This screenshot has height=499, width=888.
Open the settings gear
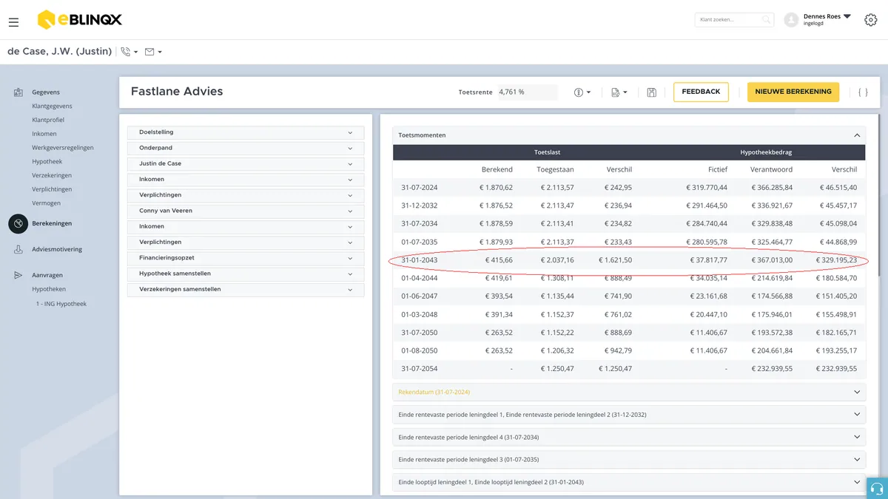(x=871, y=20)
